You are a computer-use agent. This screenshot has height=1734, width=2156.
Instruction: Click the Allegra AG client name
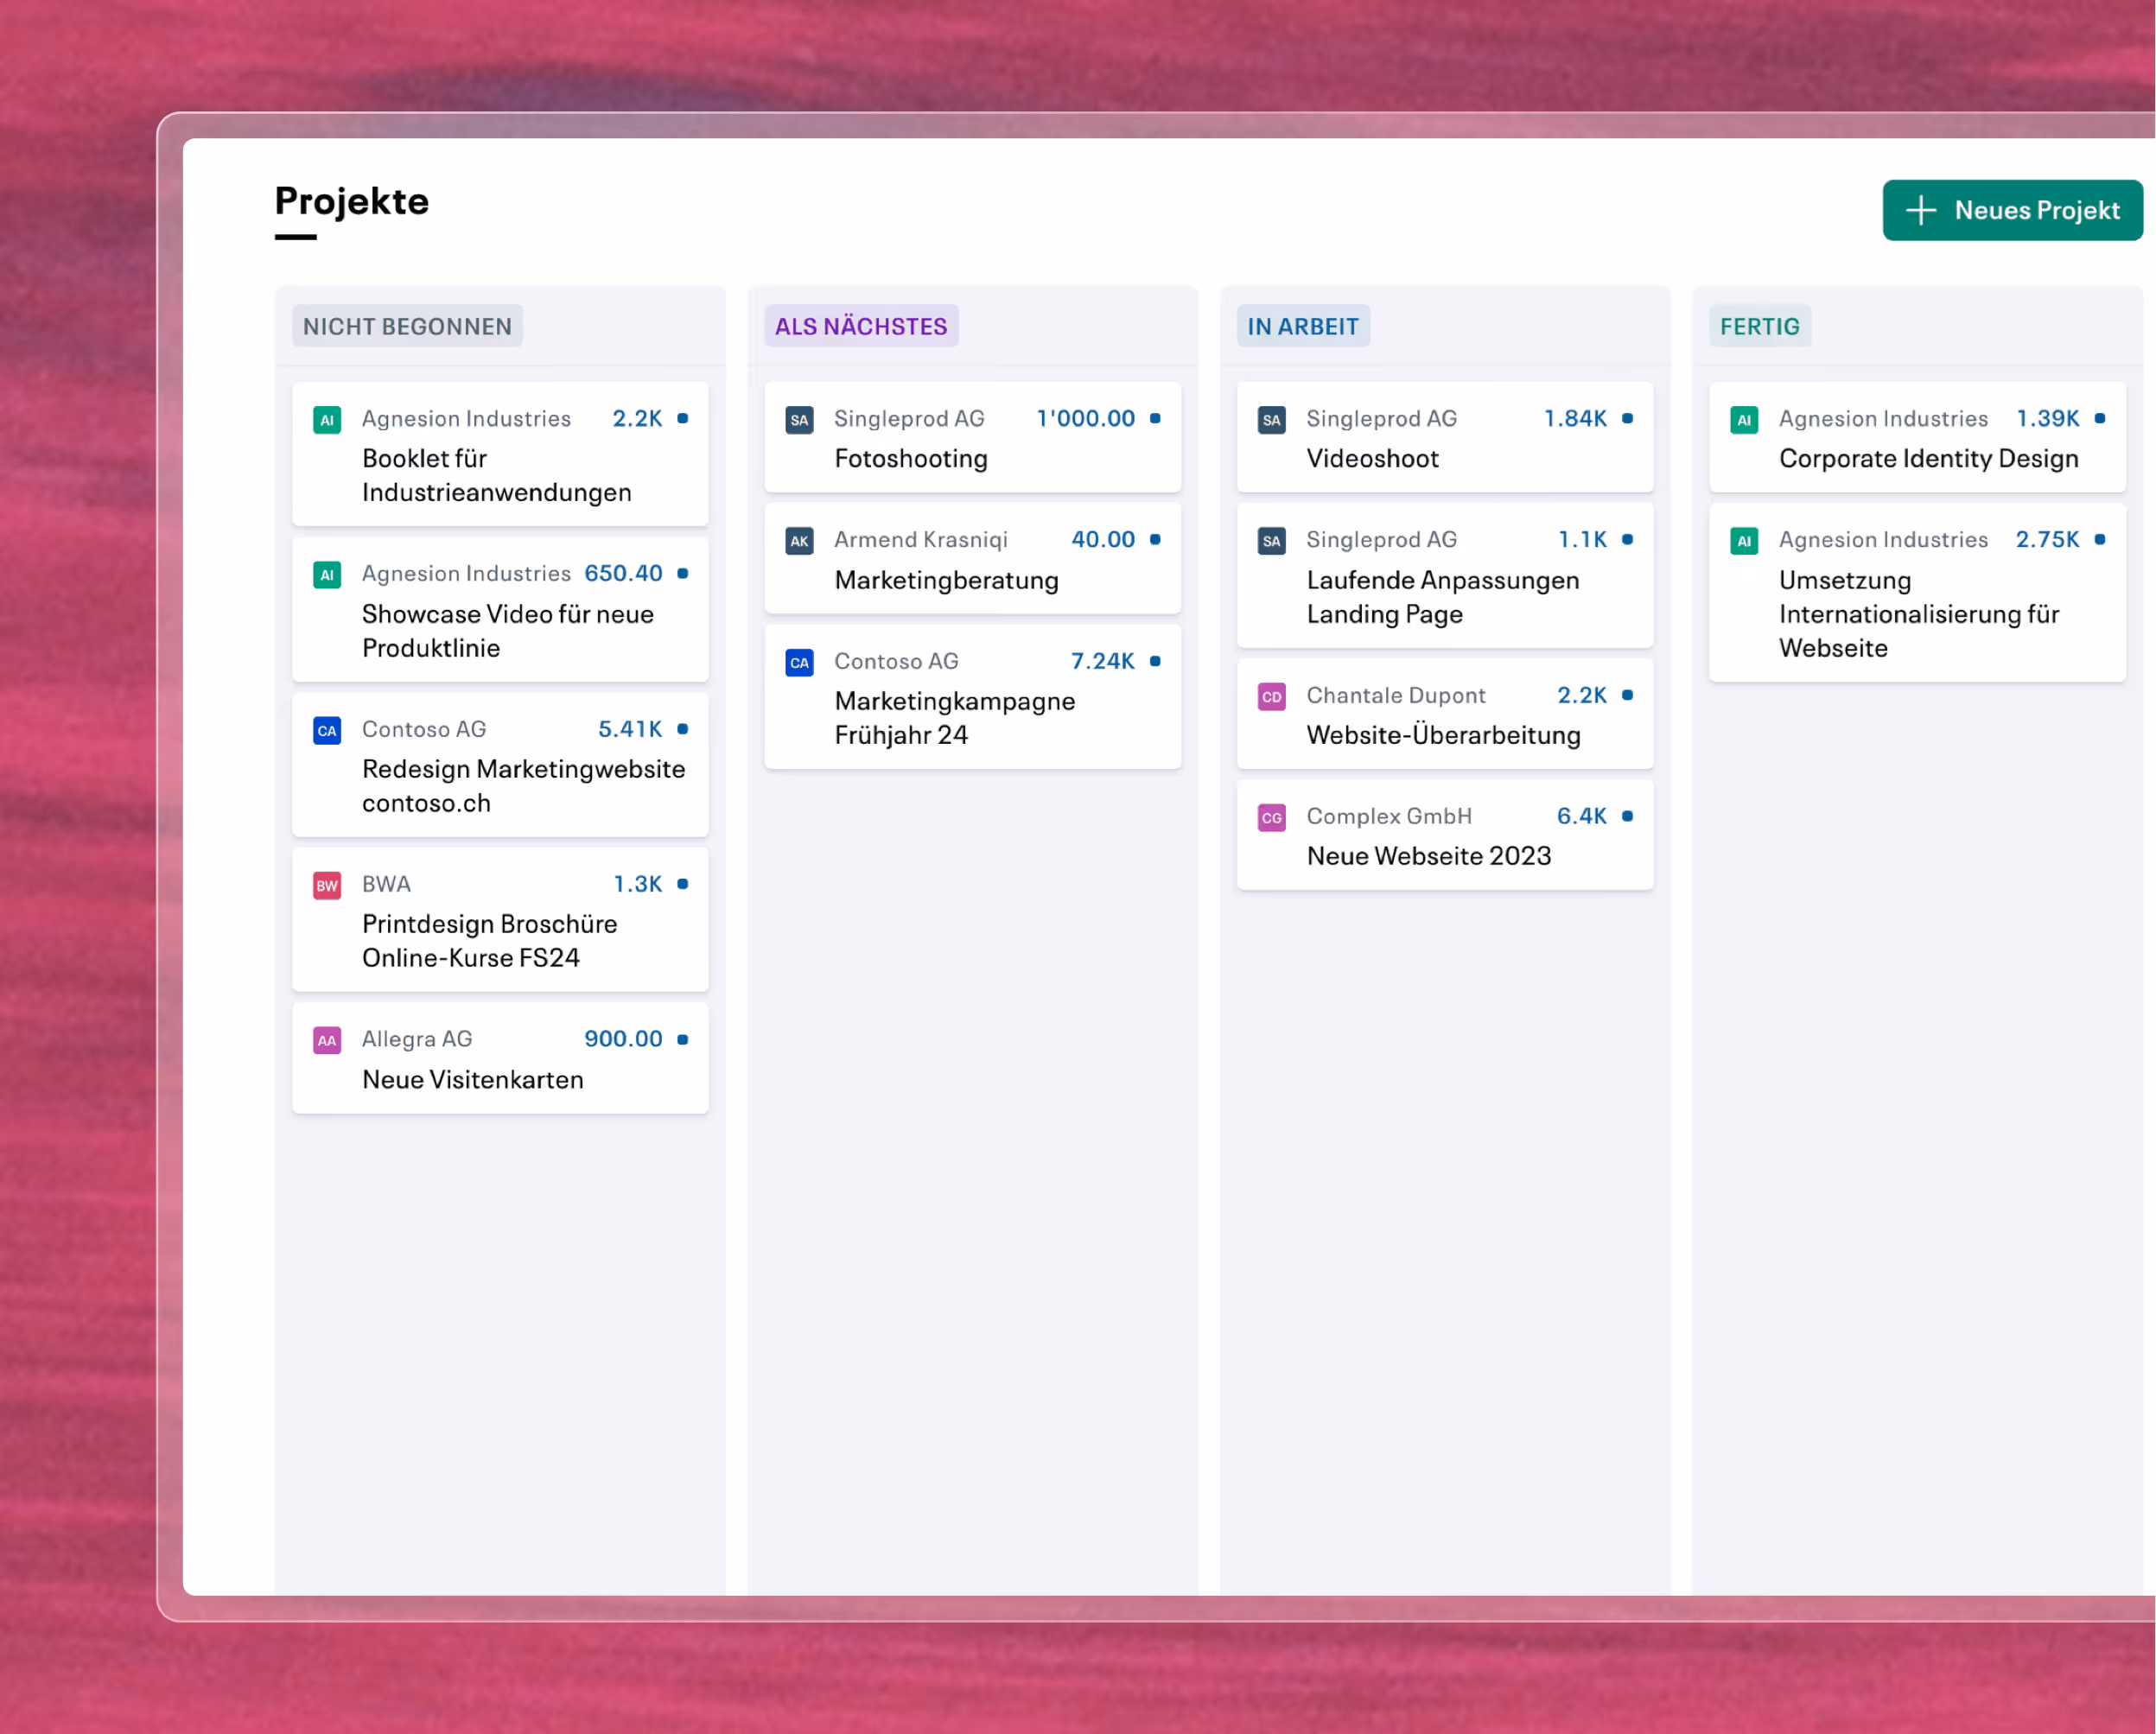pos(417,1040)
